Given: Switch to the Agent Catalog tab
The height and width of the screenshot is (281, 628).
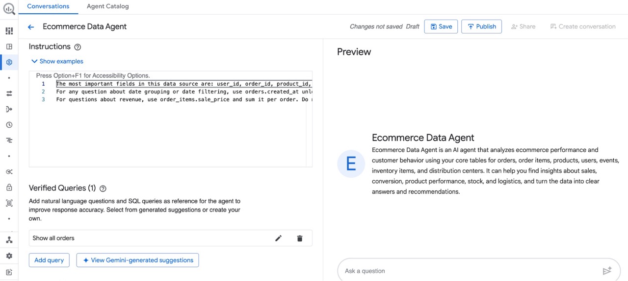Looking at the screenshot, I should tap(107, 6).
